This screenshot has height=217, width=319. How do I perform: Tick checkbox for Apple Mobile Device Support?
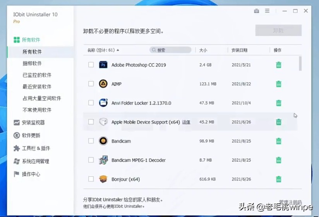pos(91,122)
